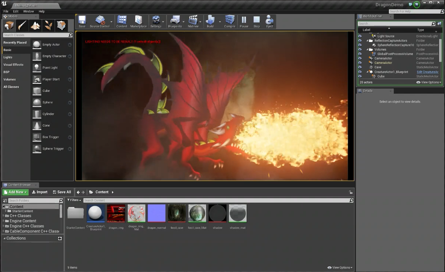Open World Outliner View Options

point(429,82)
